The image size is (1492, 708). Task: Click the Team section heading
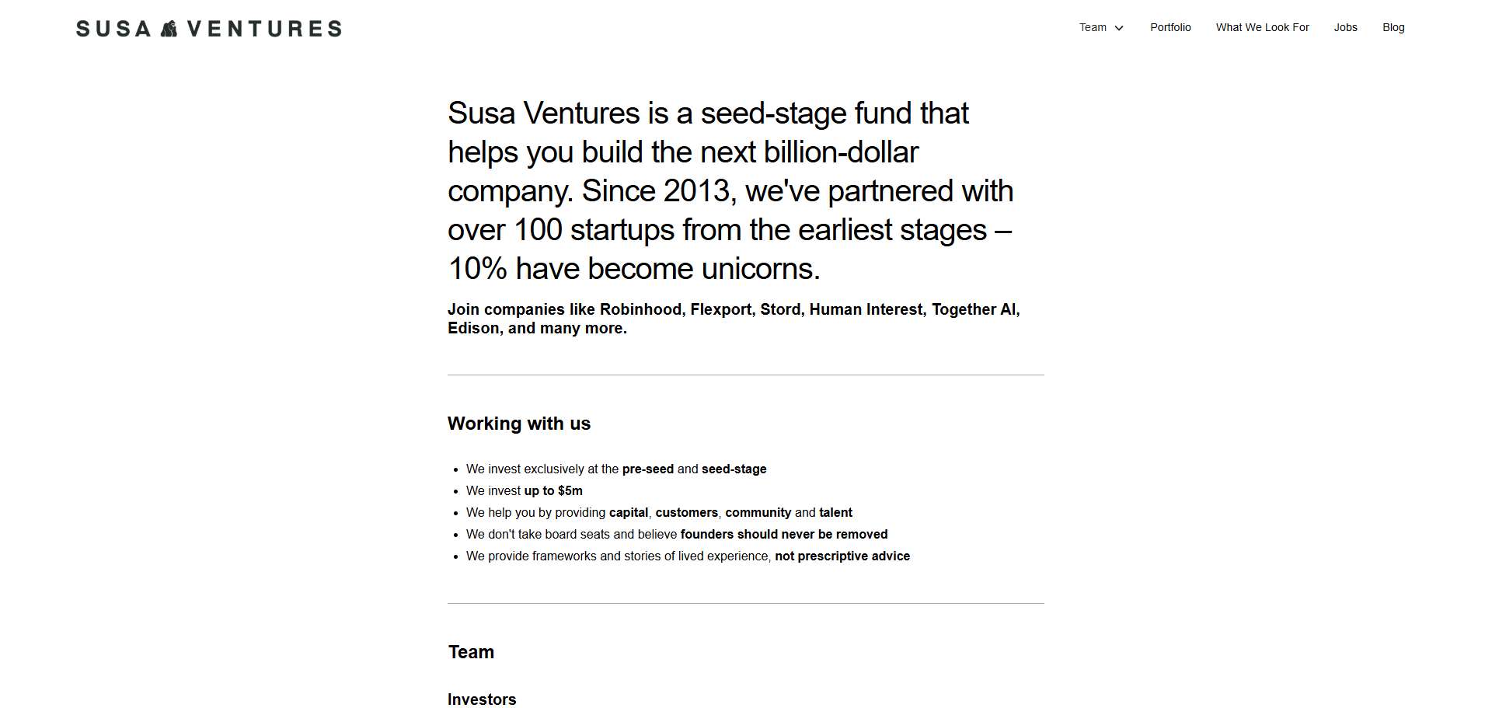pos(470,652)
